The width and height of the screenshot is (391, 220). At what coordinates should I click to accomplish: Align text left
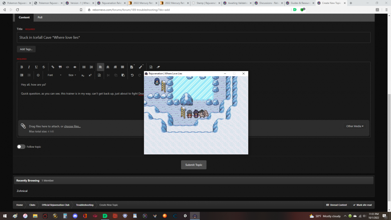tap(100, 67)
